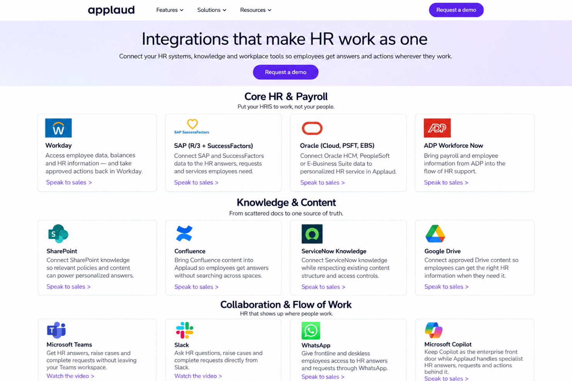This screenshot has height=381, width=572.
Task: Click the Collaboration & Flow of Work heading
Action: (286, 305)
